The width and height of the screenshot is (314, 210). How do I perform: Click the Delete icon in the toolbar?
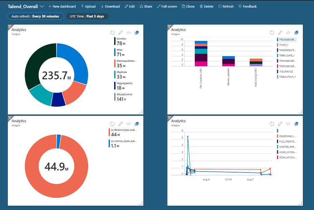click(x=207, y=6)
